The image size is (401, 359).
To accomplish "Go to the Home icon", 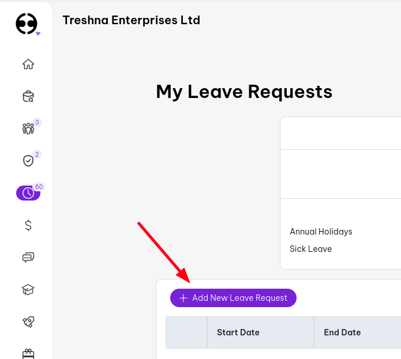I will 28,64.
